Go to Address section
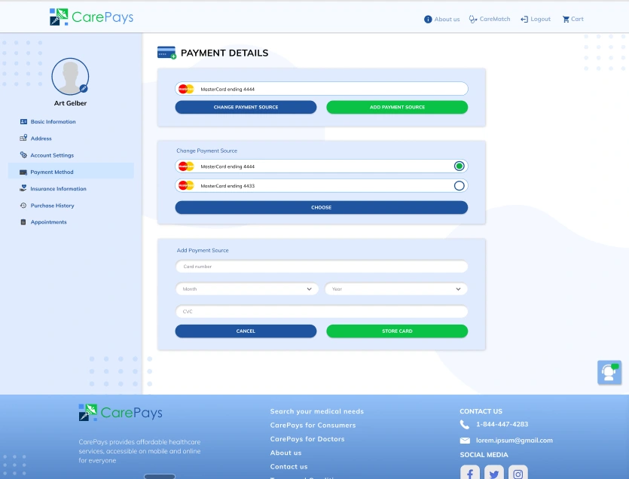The height and width of the screenshot is (479, 629). (x=41, y=139)
